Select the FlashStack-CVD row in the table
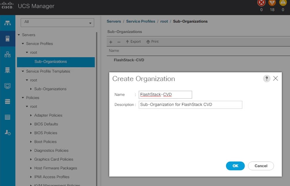290x186 pixels. (x=129, y=60)
